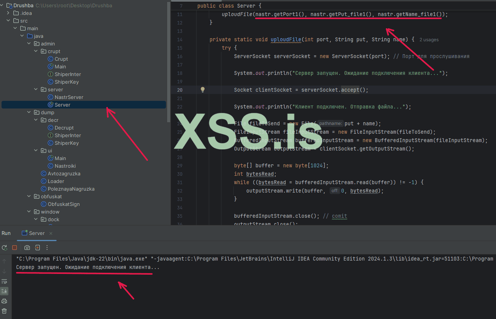
Task: Click the project tree vertical scrollbar
Action: [169, 61]
